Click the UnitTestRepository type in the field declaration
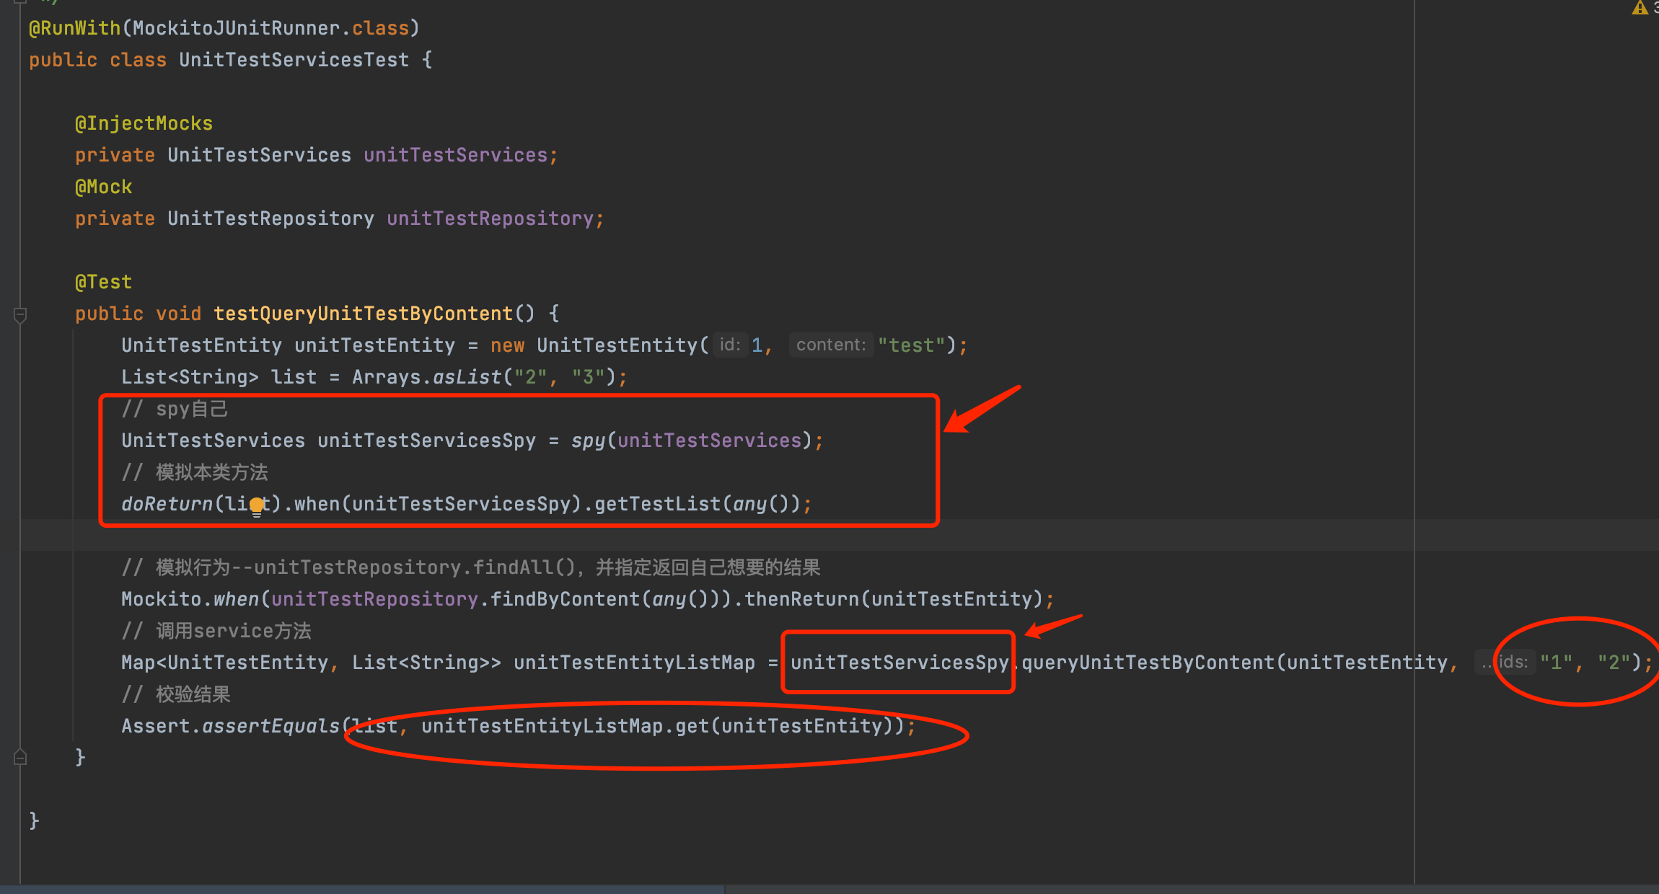1659x894 pixels. [x=270, y=218]
